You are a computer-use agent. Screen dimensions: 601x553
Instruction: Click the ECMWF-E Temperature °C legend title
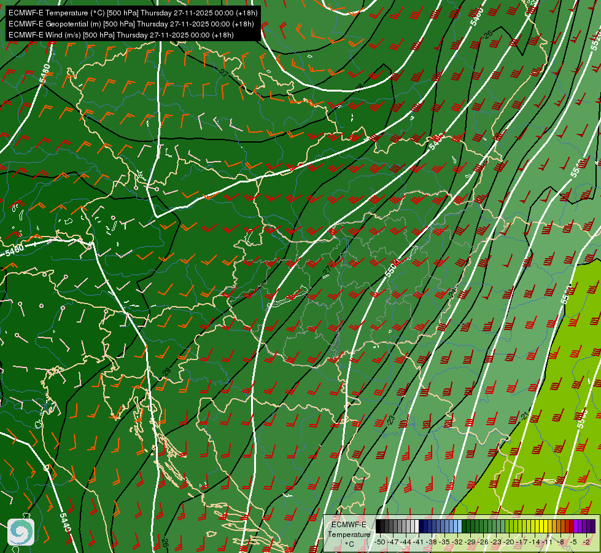349,535
